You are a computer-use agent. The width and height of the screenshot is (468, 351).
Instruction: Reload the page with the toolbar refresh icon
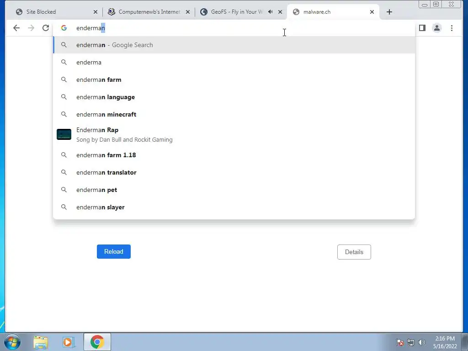click(x=46, y=28)
